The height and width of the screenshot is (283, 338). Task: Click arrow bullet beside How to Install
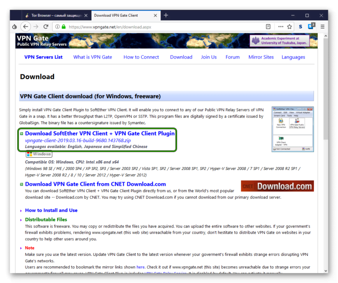pos(21,211)
